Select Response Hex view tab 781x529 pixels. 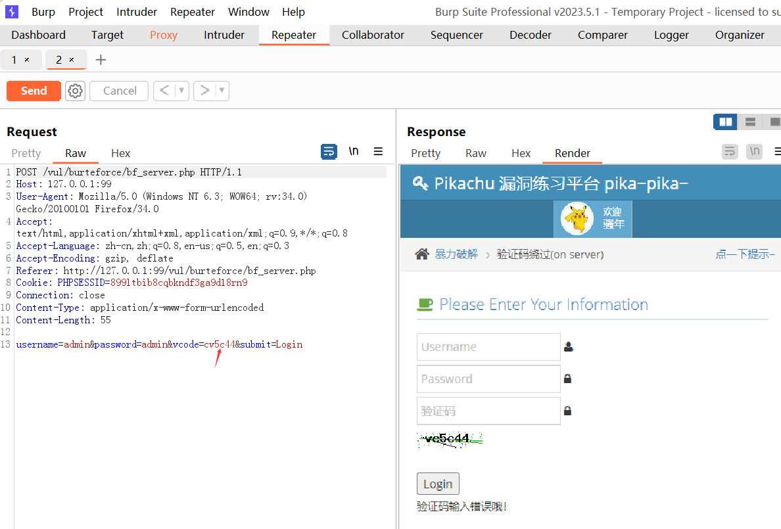pos(521,153)
